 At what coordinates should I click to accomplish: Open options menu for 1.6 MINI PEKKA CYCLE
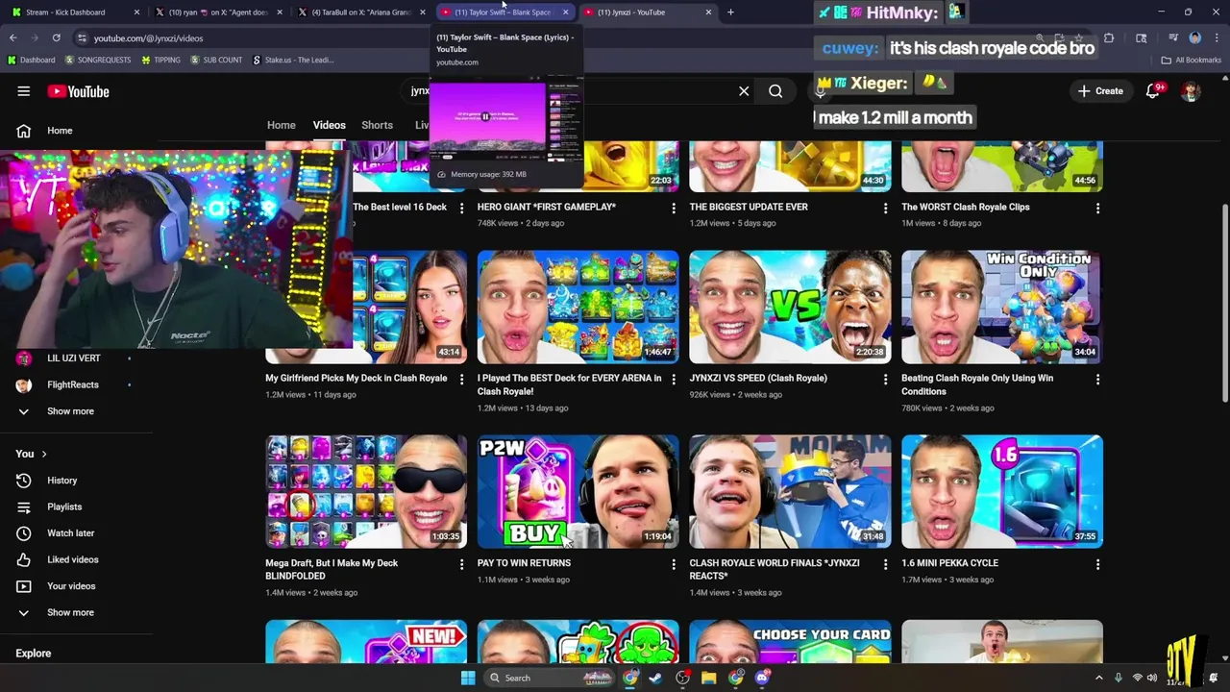pyautogui.click(x=1097, y=564)
